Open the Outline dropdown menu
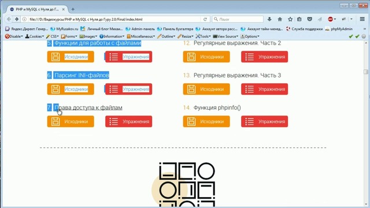370x208 pixels. pos(166,36)
